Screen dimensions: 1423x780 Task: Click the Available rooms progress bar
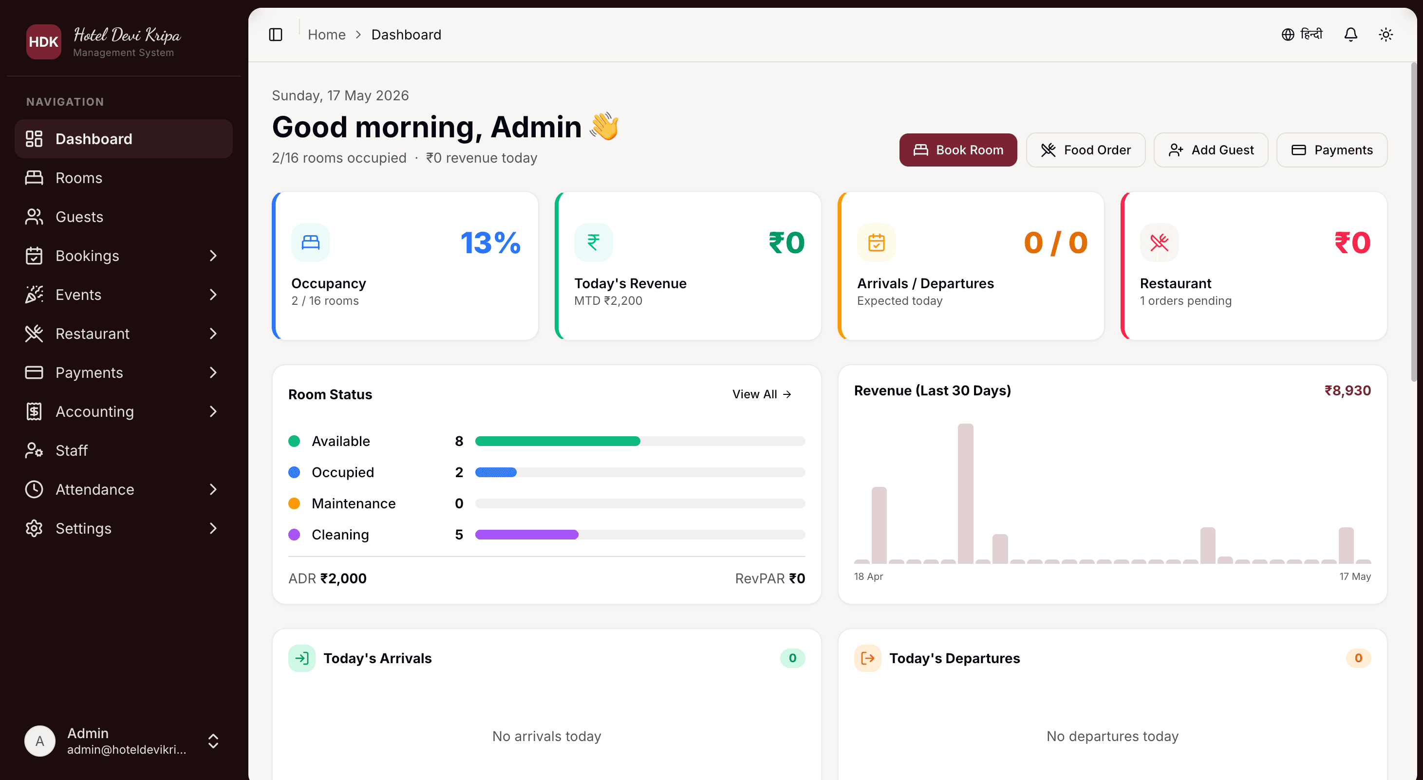[x=640, y=441]
